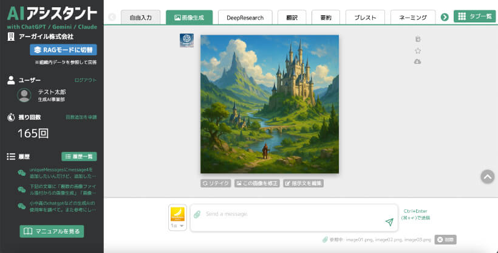Click the building icon next to アーガイル株式会社
The image size is (498, 253).
pos(11,36)
